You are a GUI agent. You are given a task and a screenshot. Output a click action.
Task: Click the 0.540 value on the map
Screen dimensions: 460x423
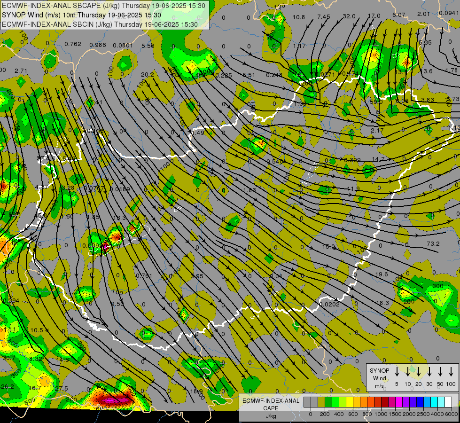pyautogui.click(x=275, y=162)
